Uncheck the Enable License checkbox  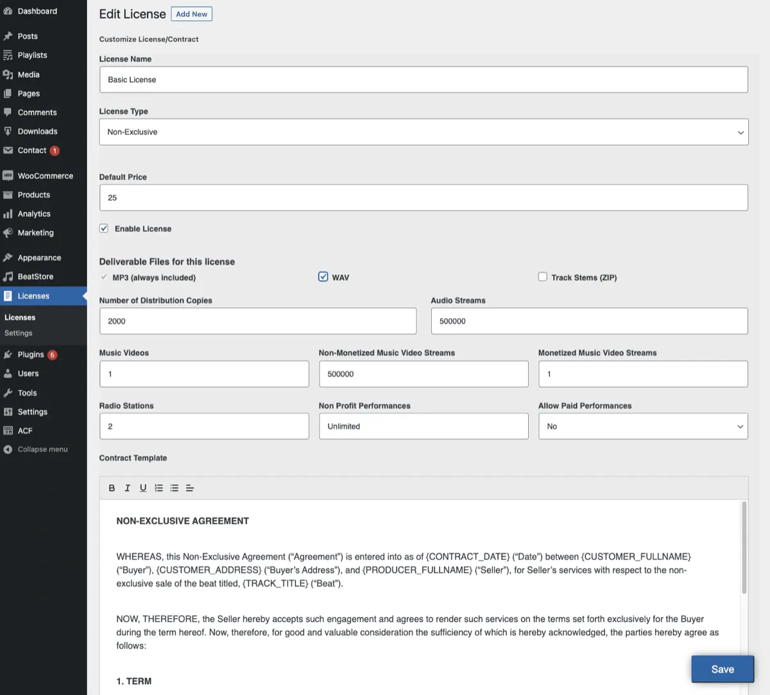(x=104, y=228)
